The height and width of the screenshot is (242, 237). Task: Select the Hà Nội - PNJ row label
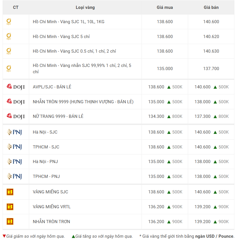tap(45, 162)
